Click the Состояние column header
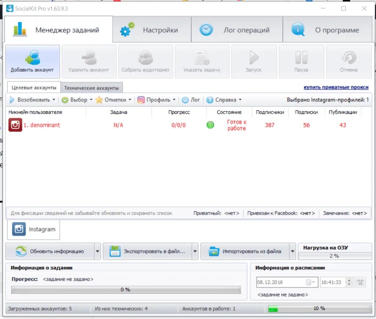The image size is (376, 319). (x=229, y=112)
